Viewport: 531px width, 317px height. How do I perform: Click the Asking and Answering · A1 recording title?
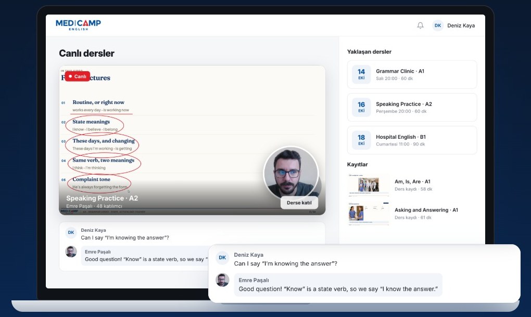(426, 210)
